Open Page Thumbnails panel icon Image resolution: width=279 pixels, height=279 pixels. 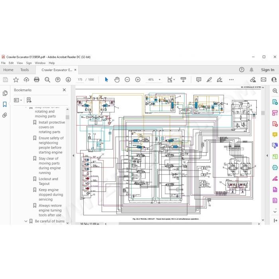[x=5, y=93]
